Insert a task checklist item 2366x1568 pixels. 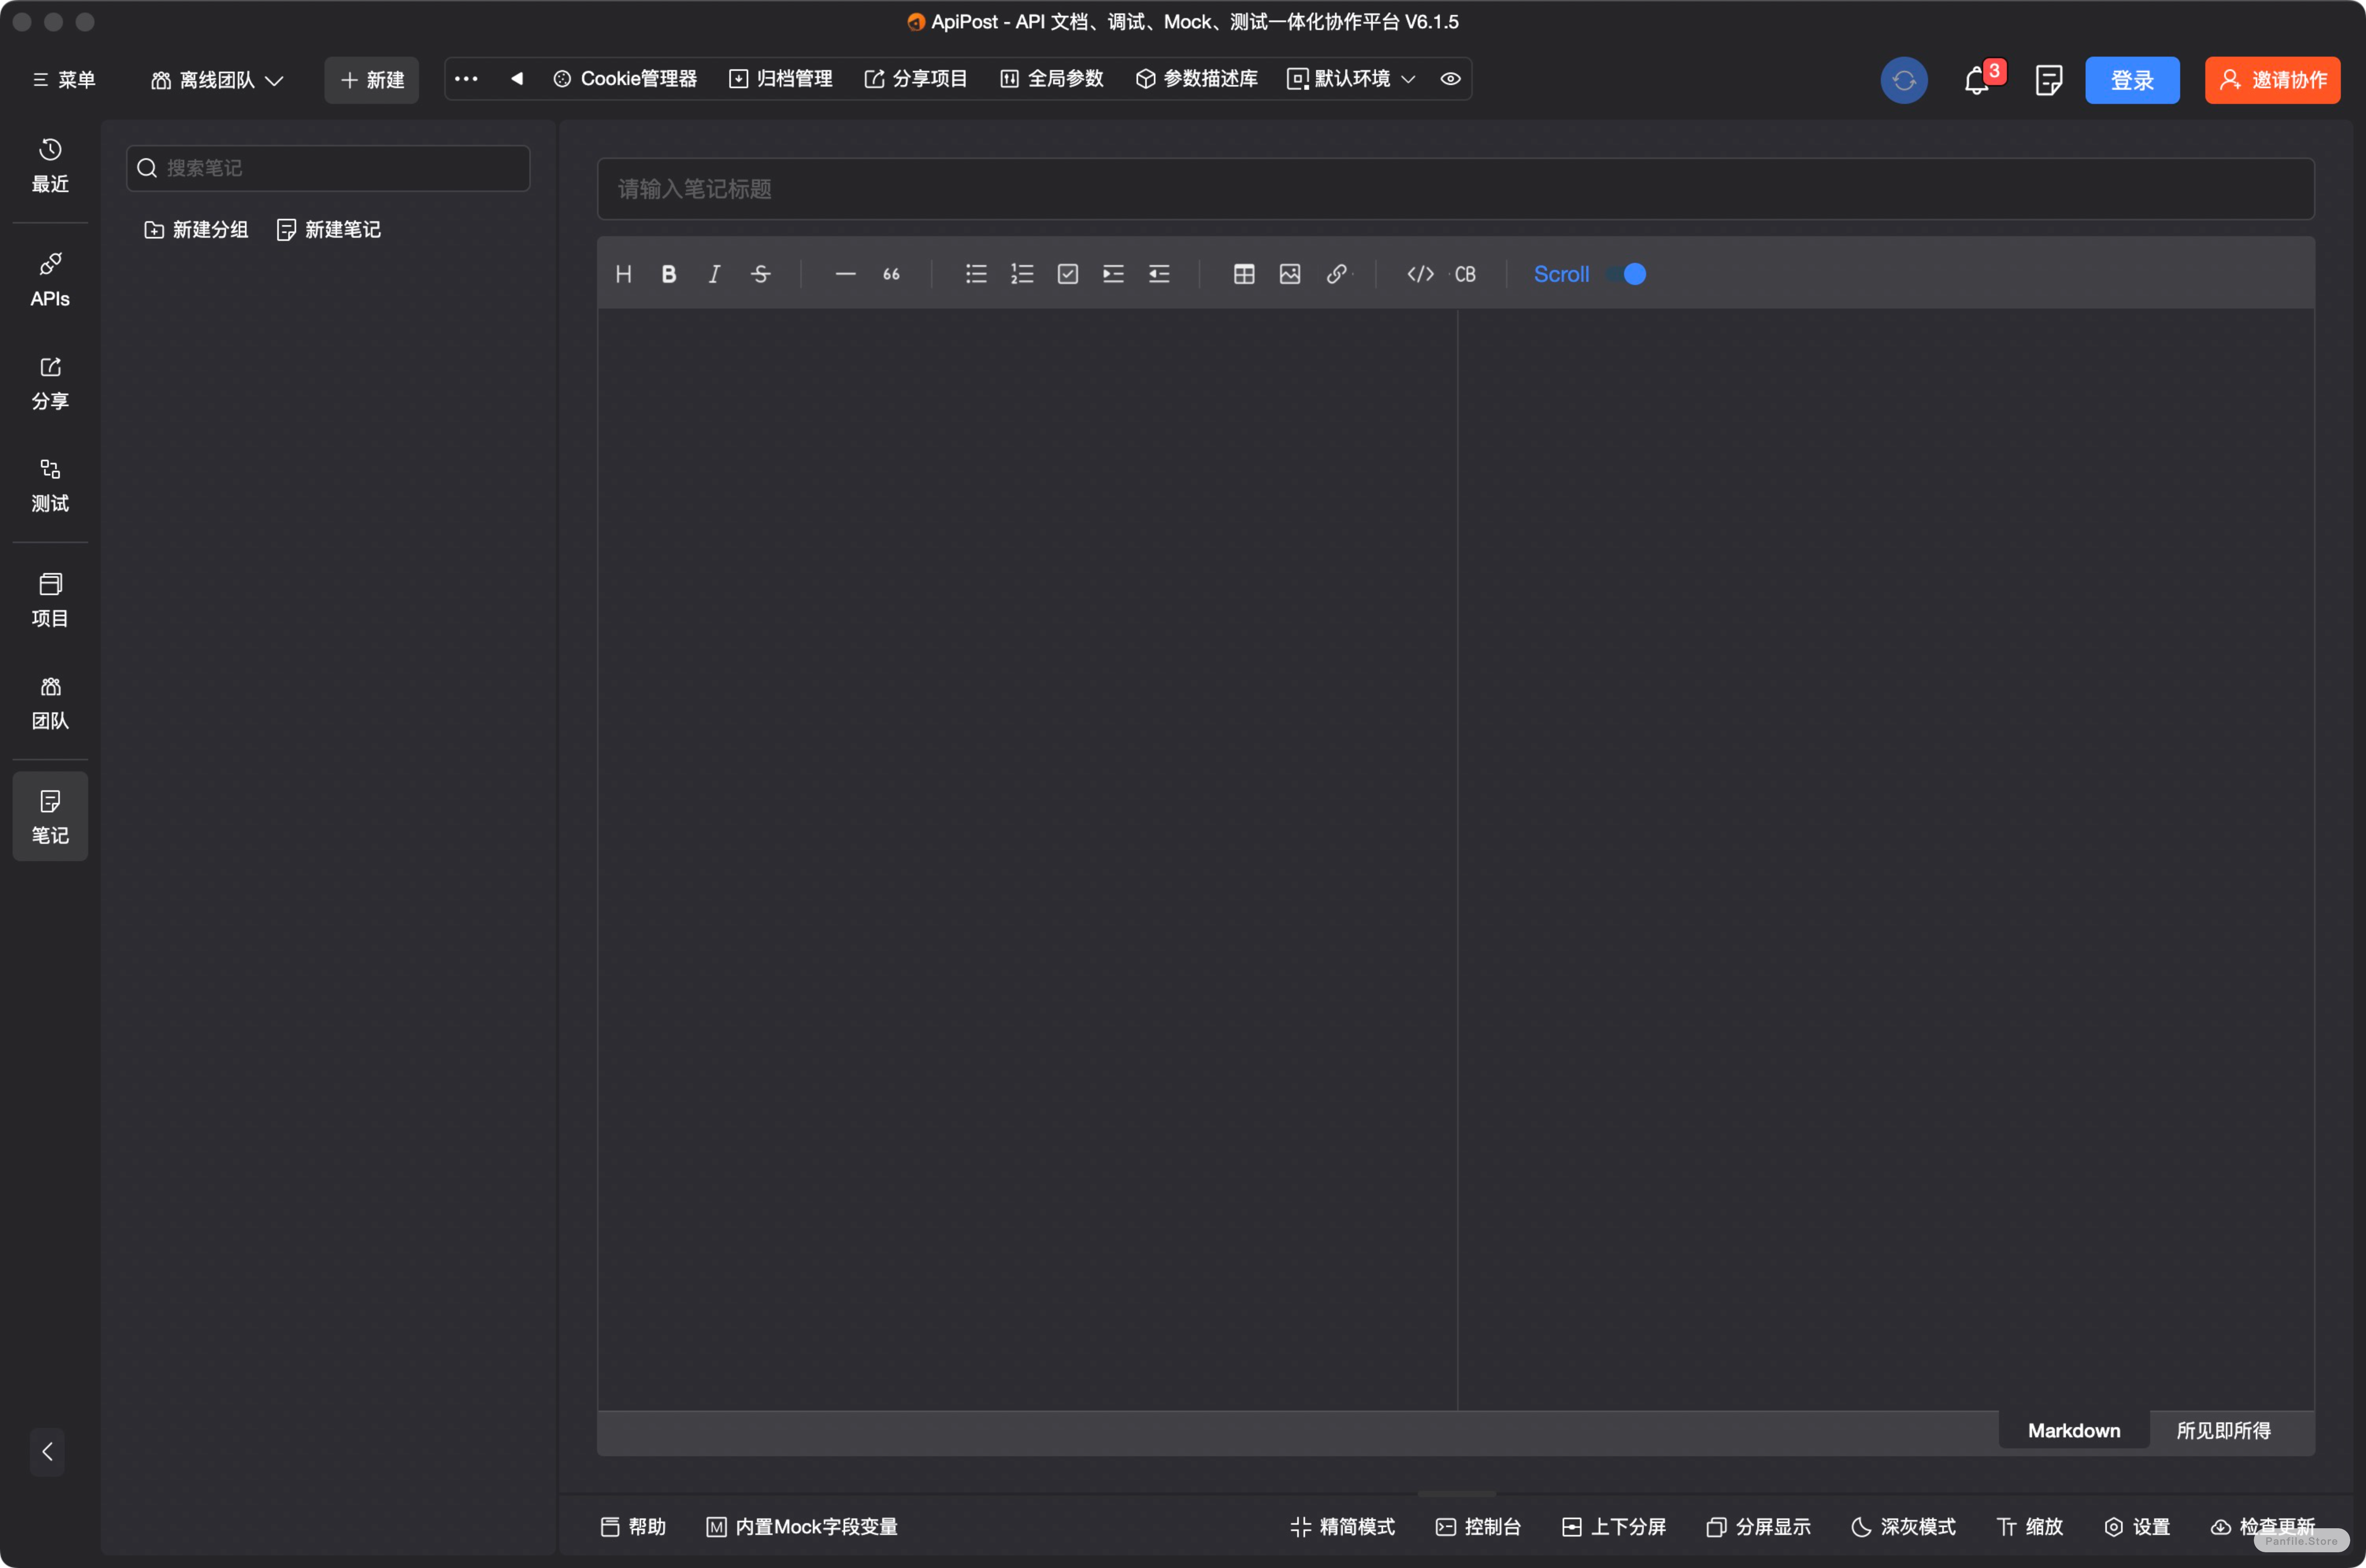pos(1068,274)
